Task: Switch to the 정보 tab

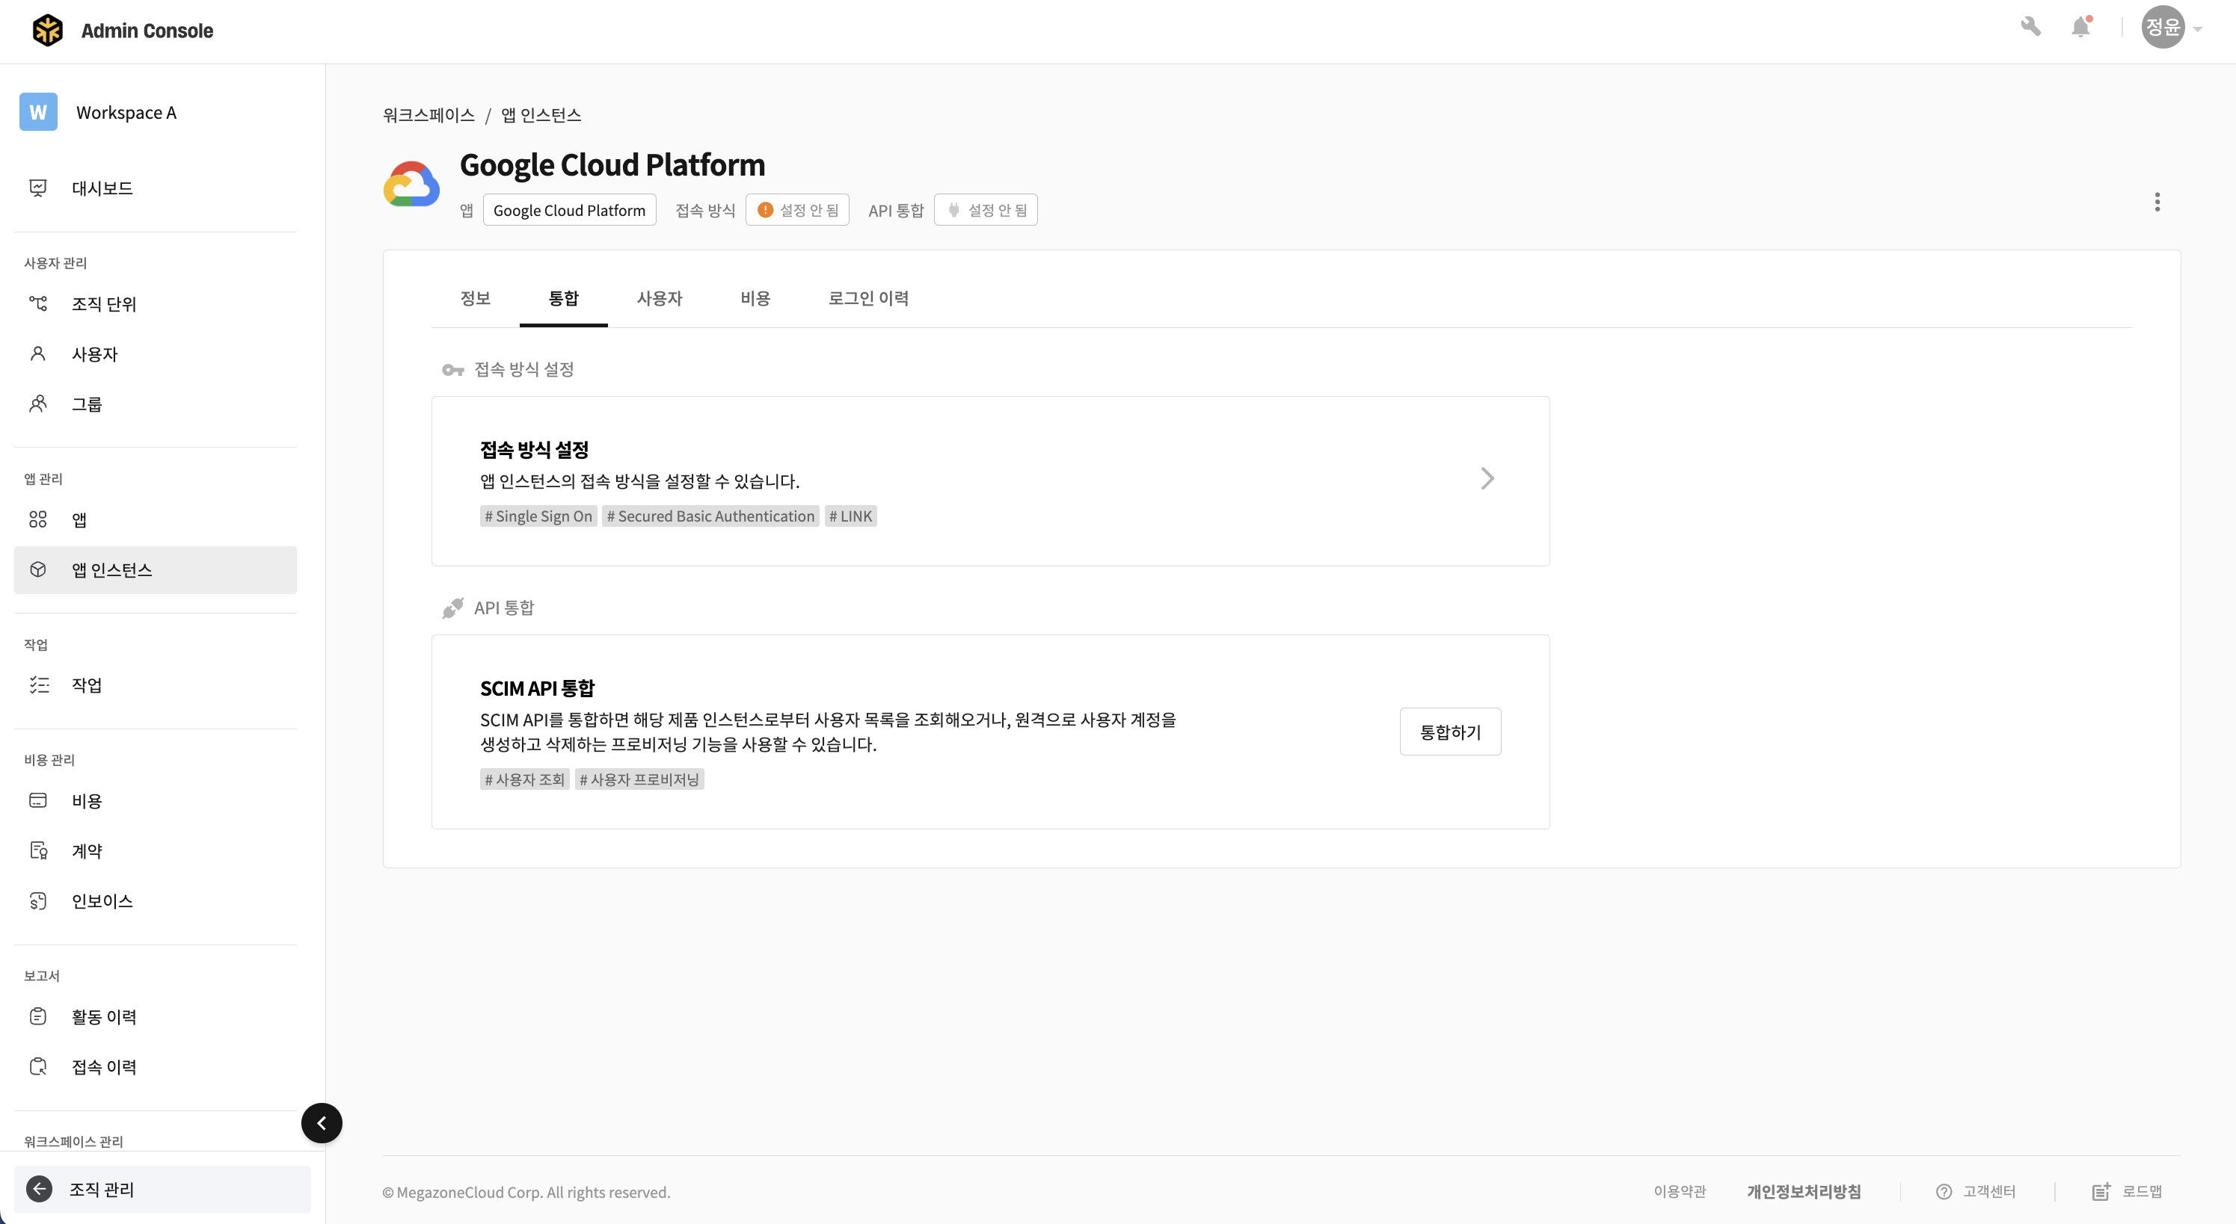Action: pyautogui.click(x=476, y=298)
